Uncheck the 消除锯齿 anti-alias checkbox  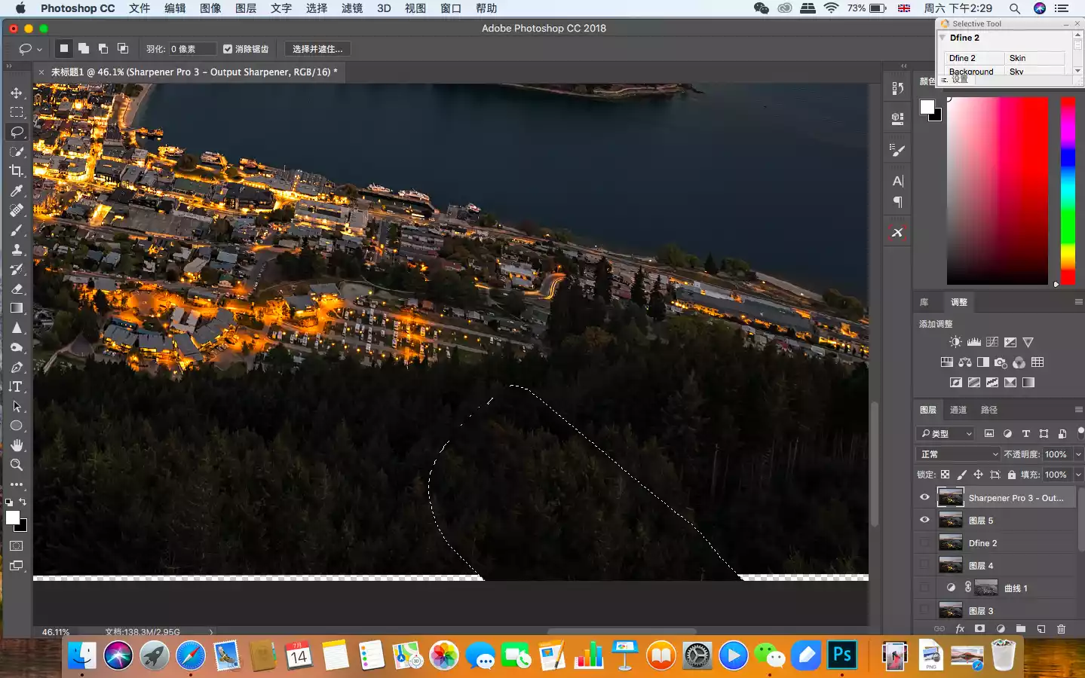[228, 49]
